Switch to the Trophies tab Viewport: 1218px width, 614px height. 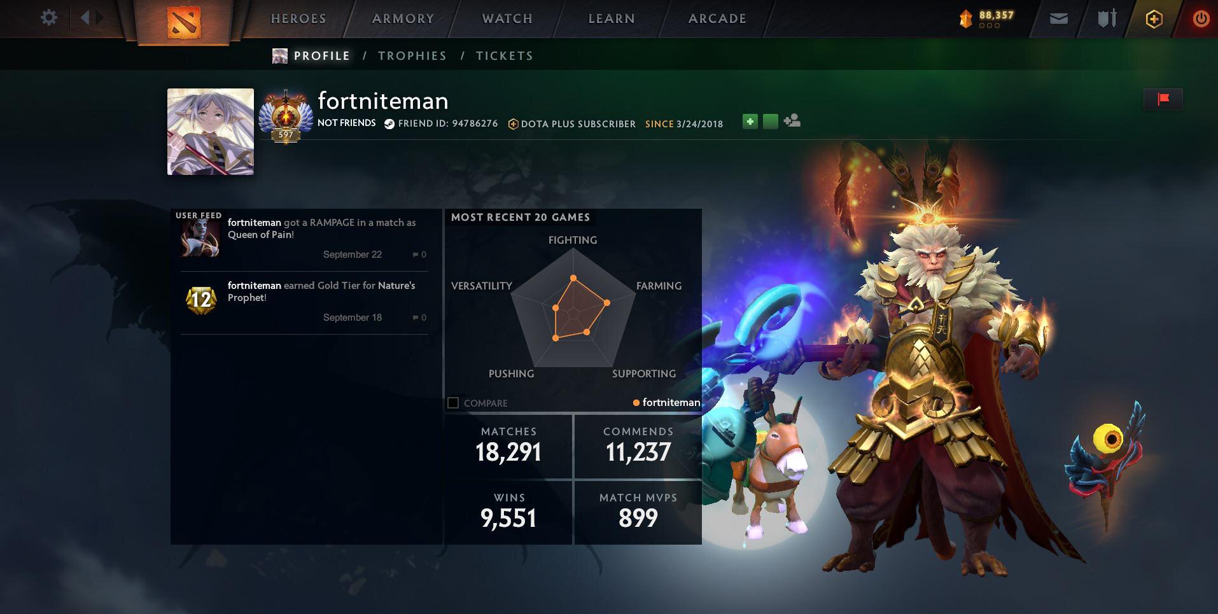412,56
